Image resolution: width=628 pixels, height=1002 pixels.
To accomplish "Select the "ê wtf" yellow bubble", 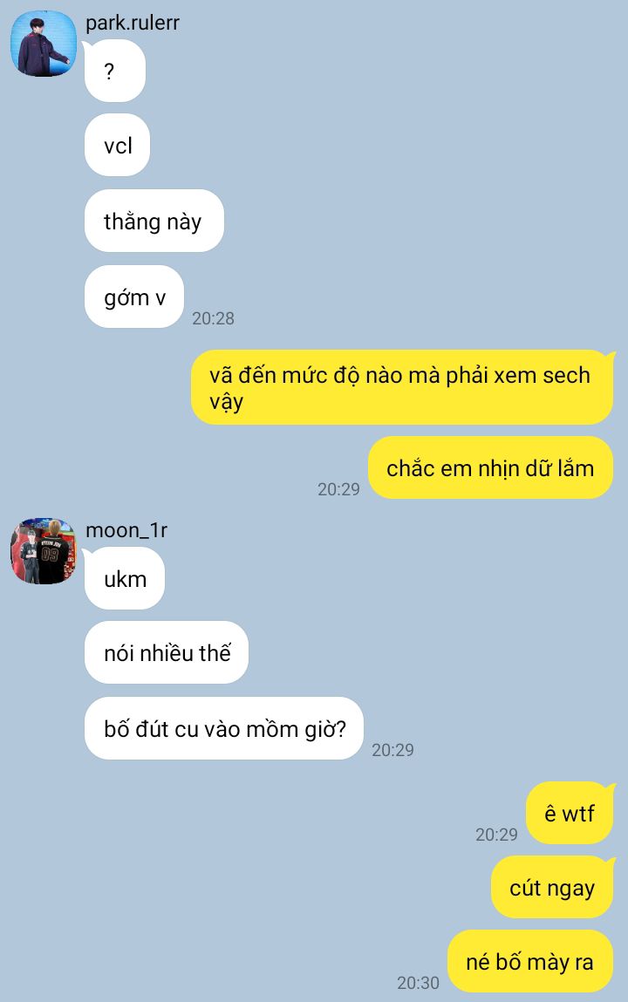I will coord(570,813).
